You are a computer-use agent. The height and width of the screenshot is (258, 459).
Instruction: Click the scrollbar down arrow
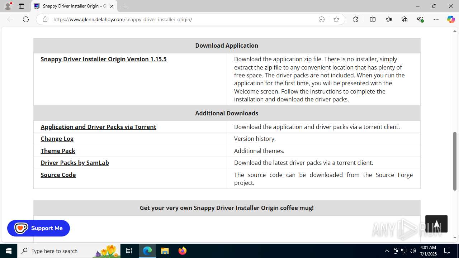pos(455,238)
